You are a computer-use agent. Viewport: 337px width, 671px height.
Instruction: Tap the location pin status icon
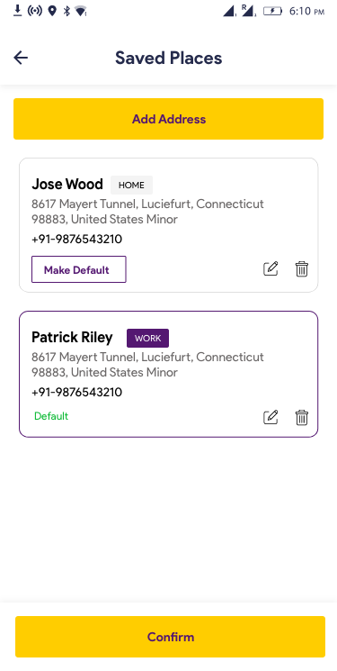coord(52,11)
